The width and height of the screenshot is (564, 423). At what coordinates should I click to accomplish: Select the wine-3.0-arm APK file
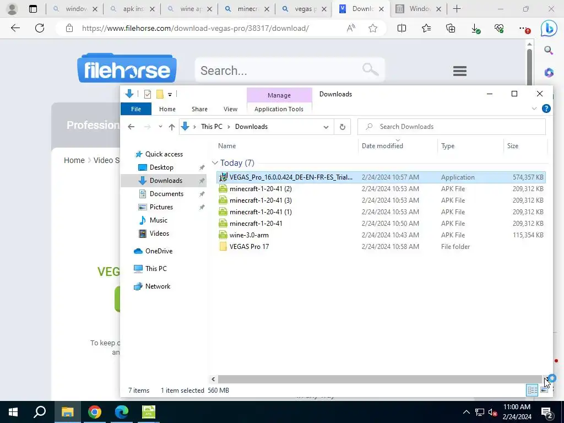click(381, 235)
